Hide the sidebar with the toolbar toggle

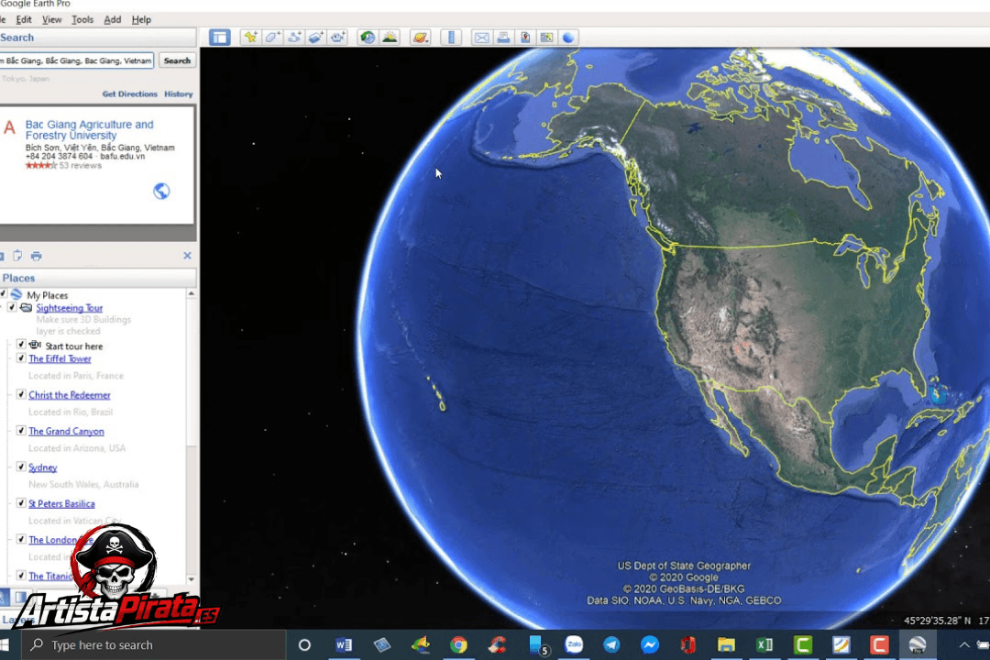[x=220, y=38]
